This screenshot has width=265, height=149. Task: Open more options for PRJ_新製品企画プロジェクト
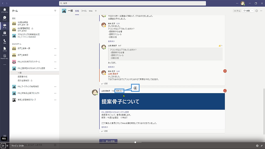(55, 93)
